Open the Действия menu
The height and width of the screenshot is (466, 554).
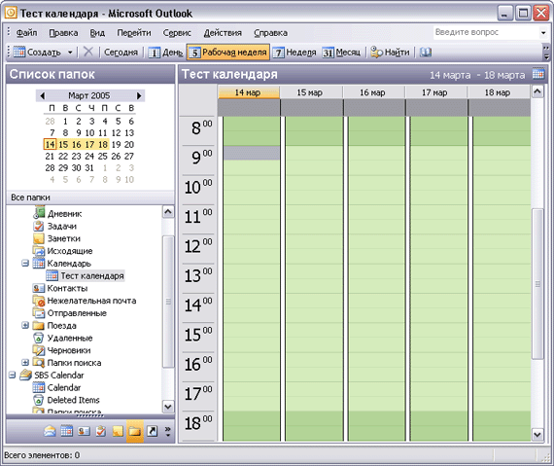(x=223, y=33)
